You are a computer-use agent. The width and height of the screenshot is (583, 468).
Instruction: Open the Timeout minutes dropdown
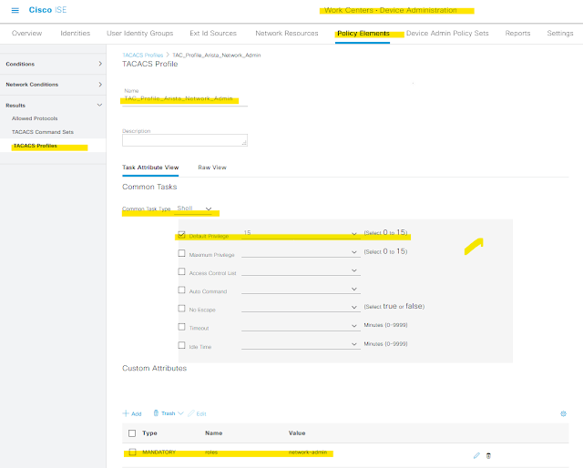[x=301, y=326]
